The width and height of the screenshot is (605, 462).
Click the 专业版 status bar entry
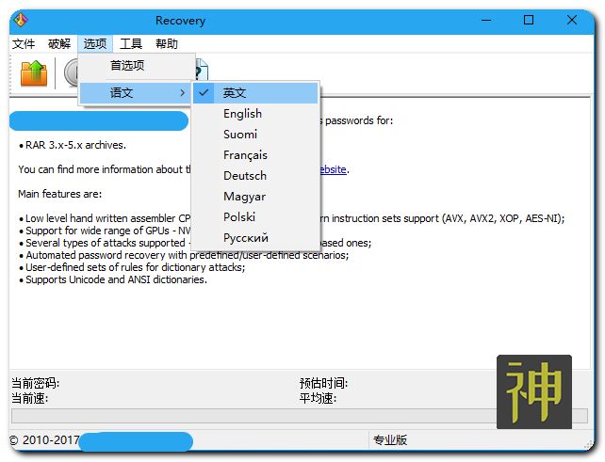click(390, 440)
